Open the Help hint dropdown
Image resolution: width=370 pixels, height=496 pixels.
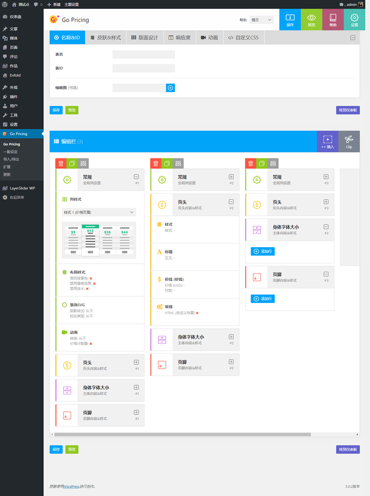point(261,20)
